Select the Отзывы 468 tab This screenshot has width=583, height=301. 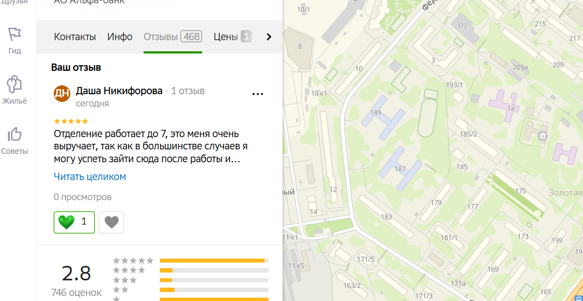(x=173, y=37)
